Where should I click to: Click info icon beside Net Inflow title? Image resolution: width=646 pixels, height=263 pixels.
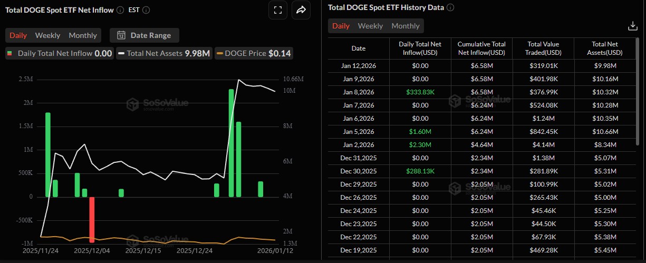[x=120, y=9]
